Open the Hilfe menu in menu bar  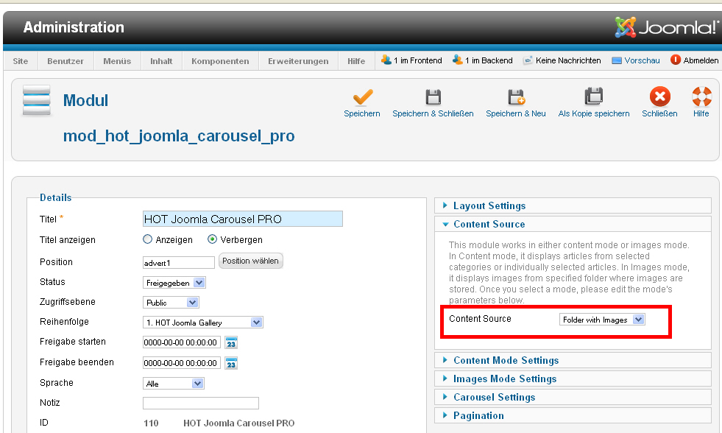tap(356, 61)
